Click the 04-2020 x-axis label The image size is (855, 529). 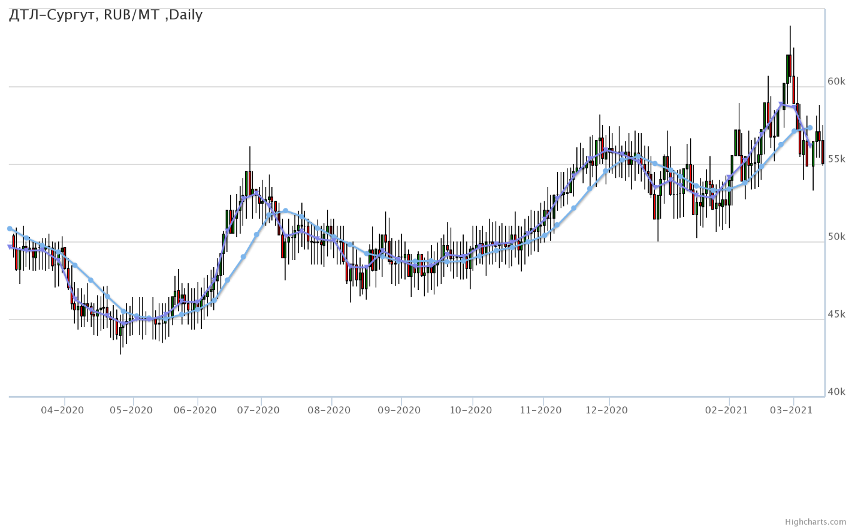pos(63,410)
